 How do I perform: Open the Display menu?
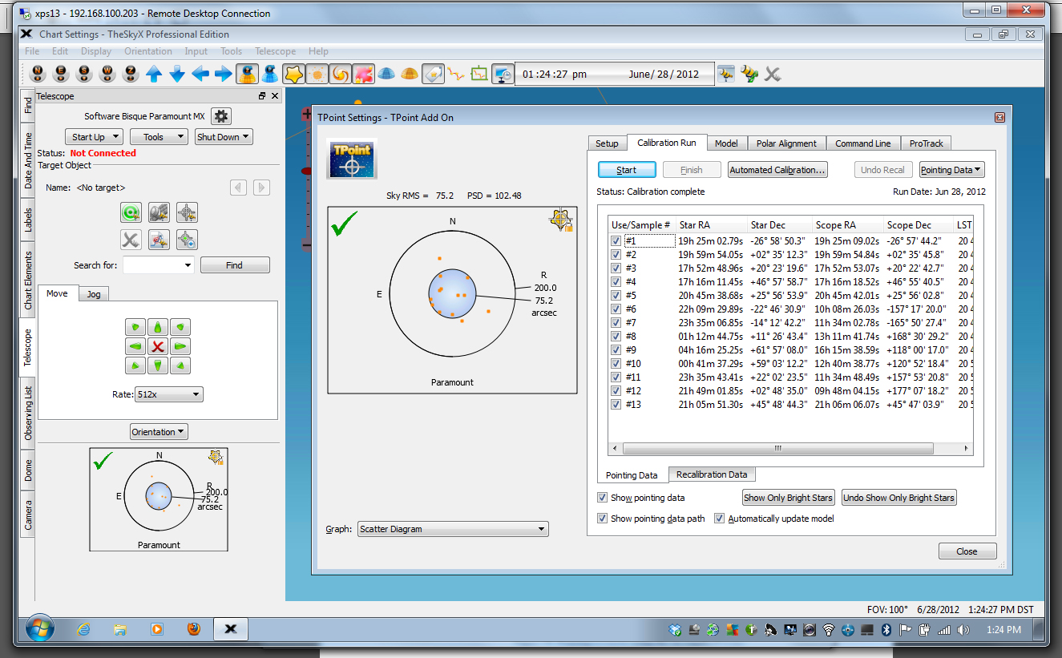pos(96,51)
